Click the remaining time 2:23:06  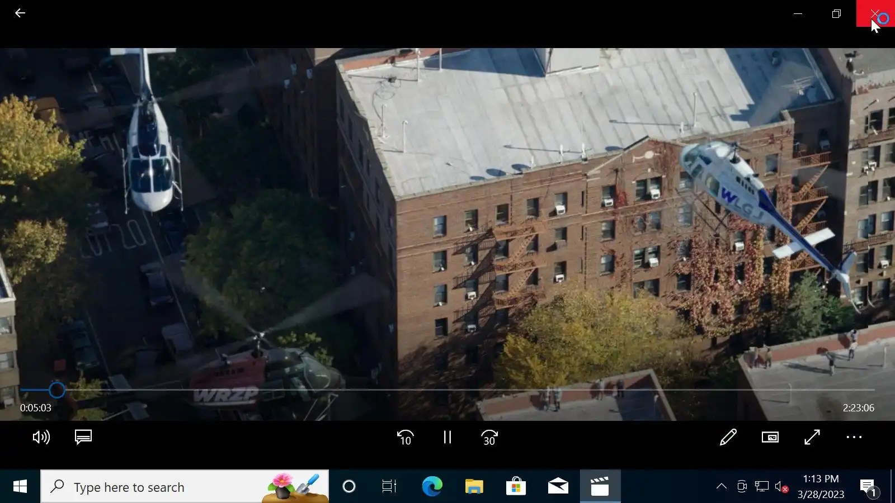[x=859, y=408]
